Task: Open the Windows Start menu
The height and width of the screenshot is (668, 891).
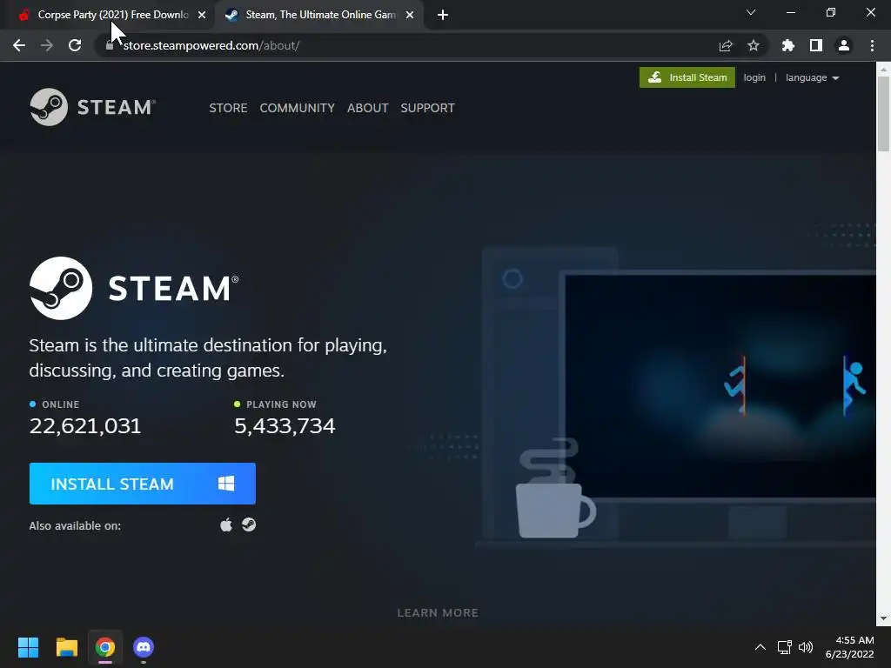Action: coord(28,647)
